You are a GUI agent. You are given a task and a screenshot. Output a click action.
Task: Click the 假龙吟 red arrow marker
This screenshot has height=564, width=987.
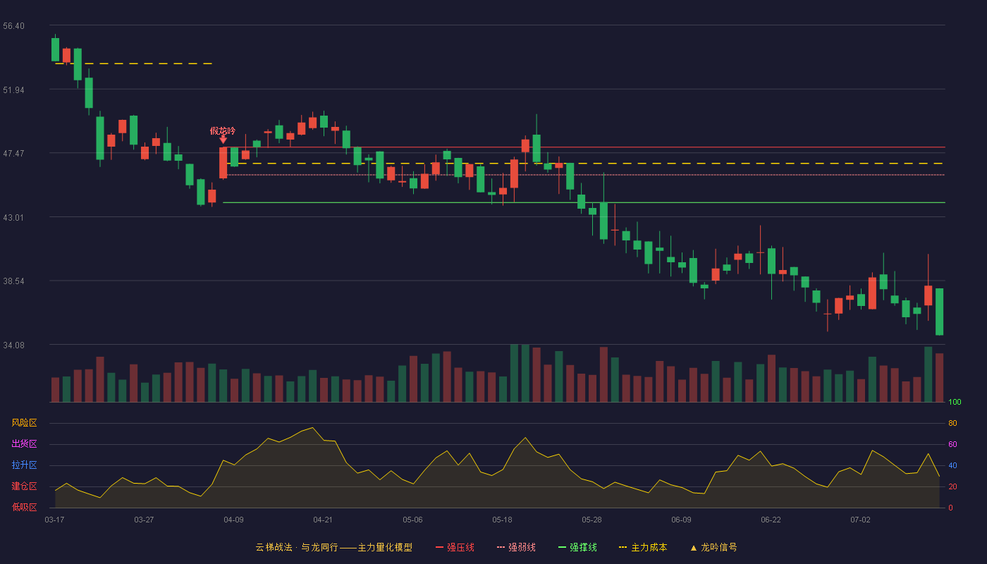[x=223, y=140]
